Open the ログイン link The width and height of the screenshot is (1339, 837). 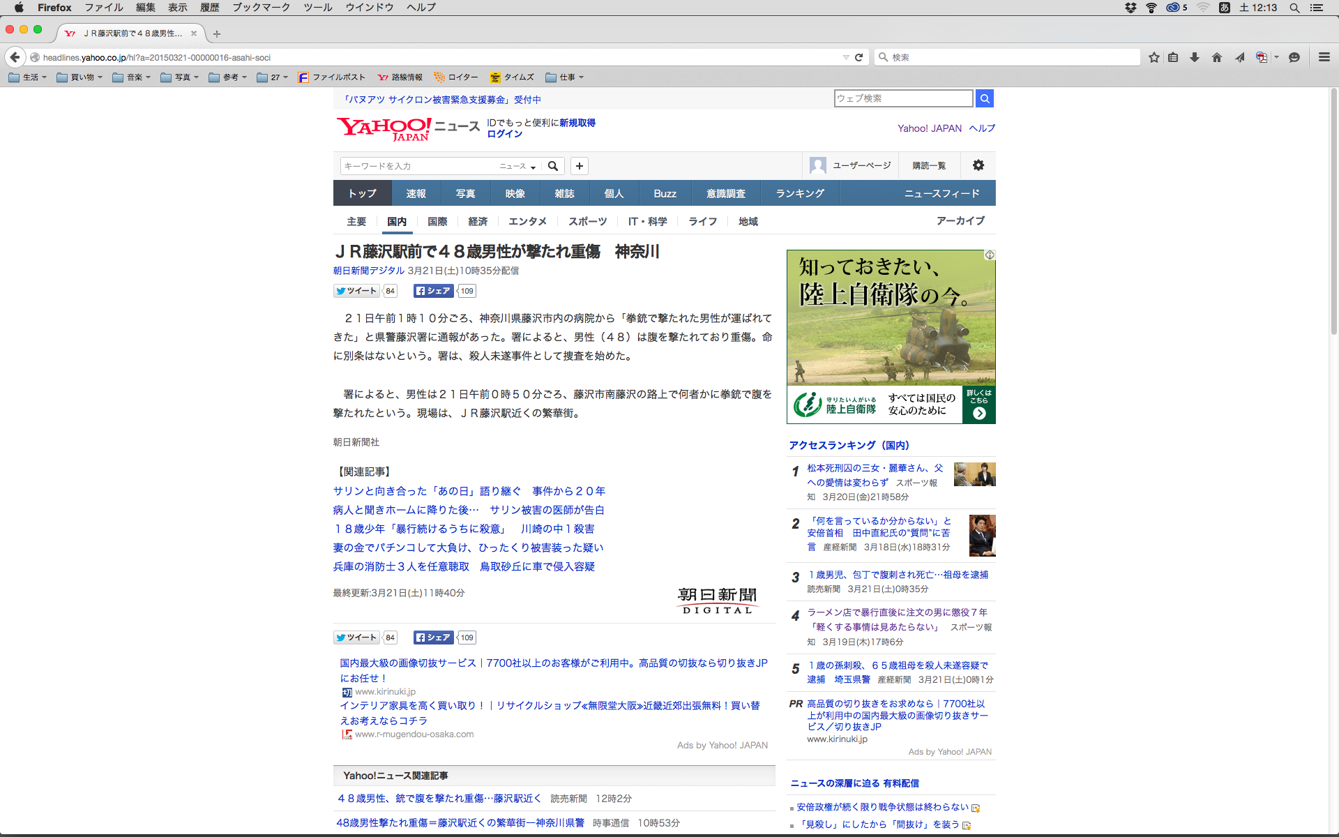504,134
